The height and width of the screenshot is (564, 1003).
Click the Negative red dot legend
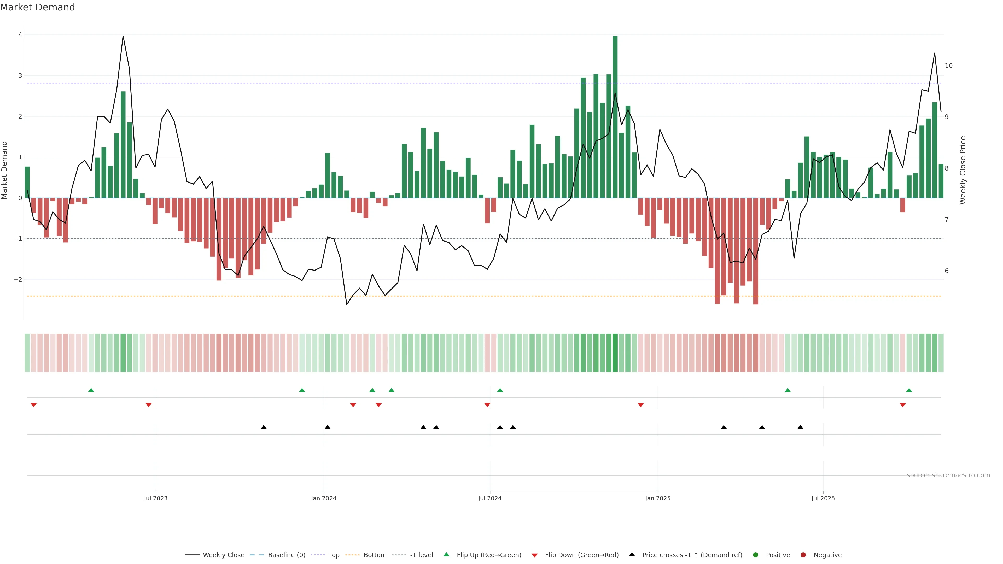tap(803, 555)
